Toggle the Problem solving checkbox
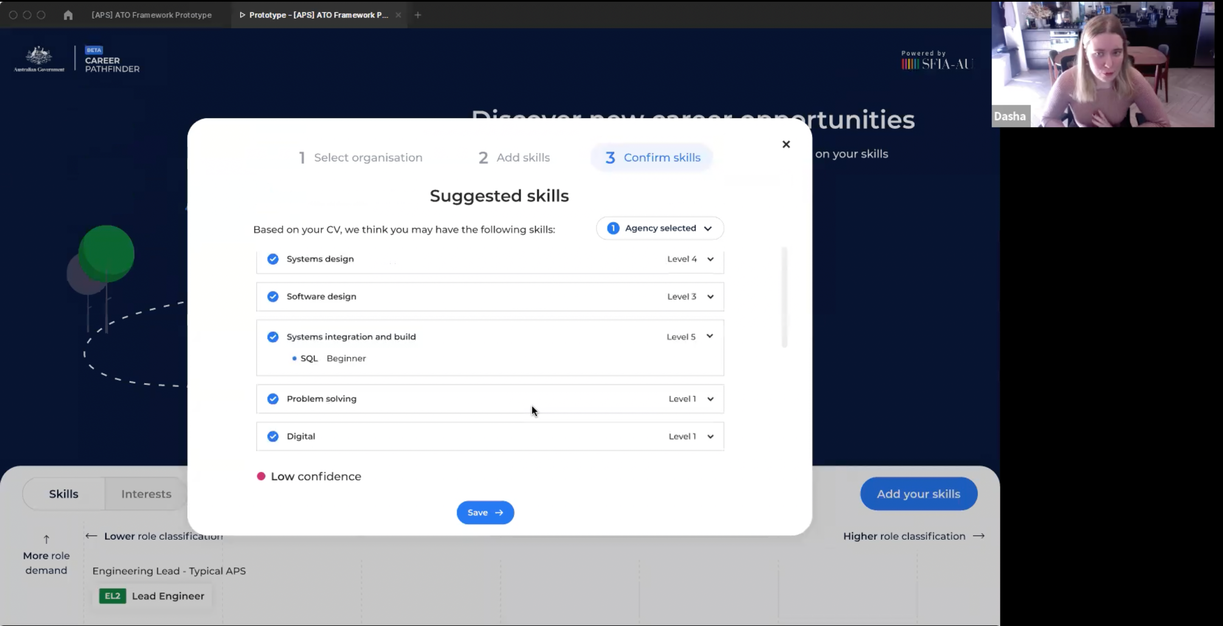1223x626 pixels. (x=273, y=398)
